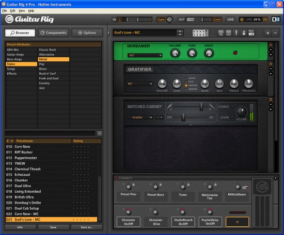Toggle the POST tapedeck icon in toolbar
Viewport: 284px width, 235px height.
228,32
